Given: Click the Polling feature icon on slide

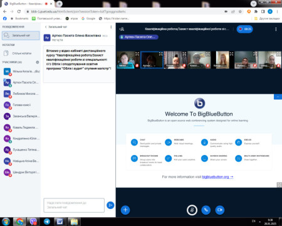Looking at the screenshot, I should tap(168, 158).
